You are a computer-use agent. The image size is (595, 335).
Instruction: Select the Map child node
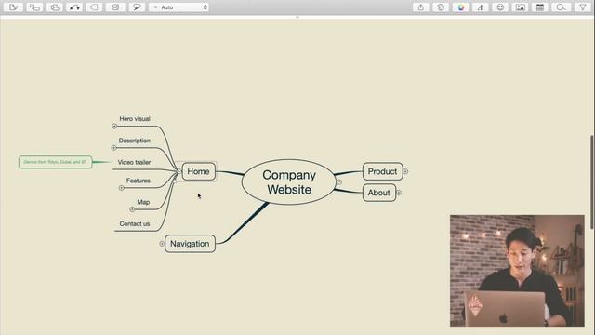coord(143,202)
